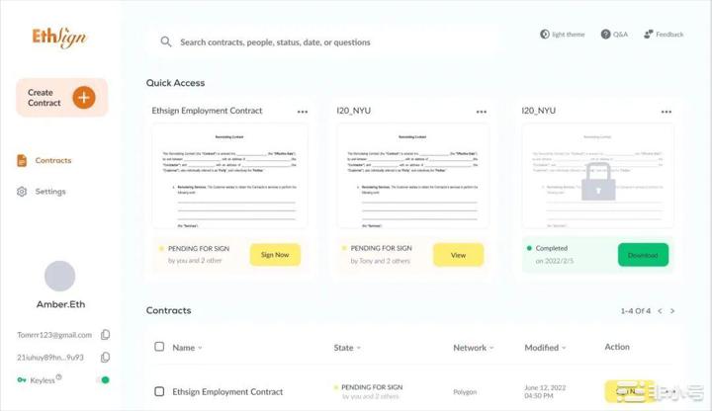Go to next page of contracts
This screenshot has width=712, height=411.
click(x=672, y=311)
